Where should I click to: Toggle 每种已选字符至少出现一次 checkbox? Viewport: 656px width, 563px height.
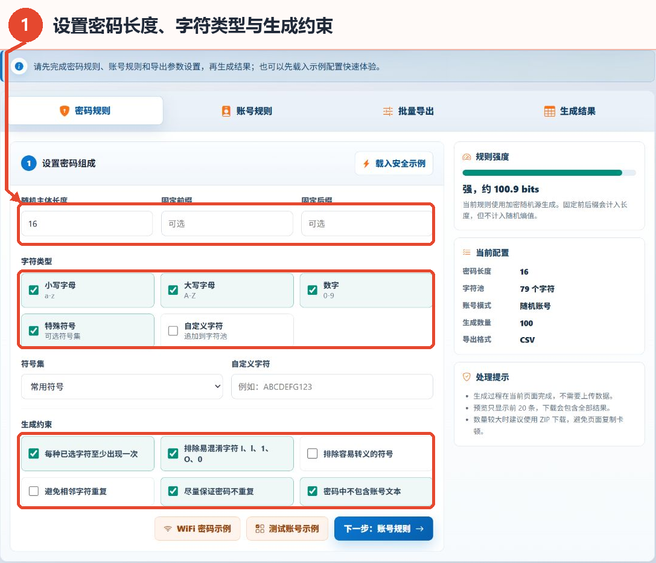tap(33, 454)
